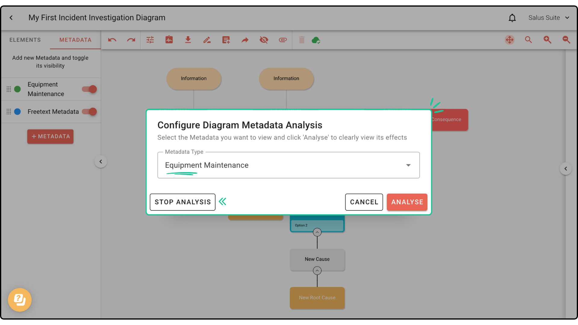
Task: Click the redo arrow icon
Action: click(x=131, y=40)
